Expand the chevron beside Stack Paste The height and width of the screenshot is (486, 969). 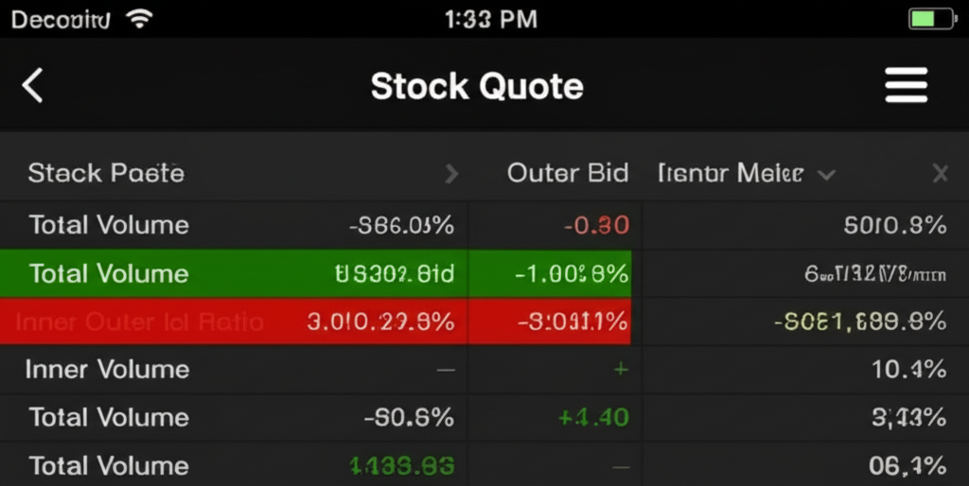click(x=451, y=174)
